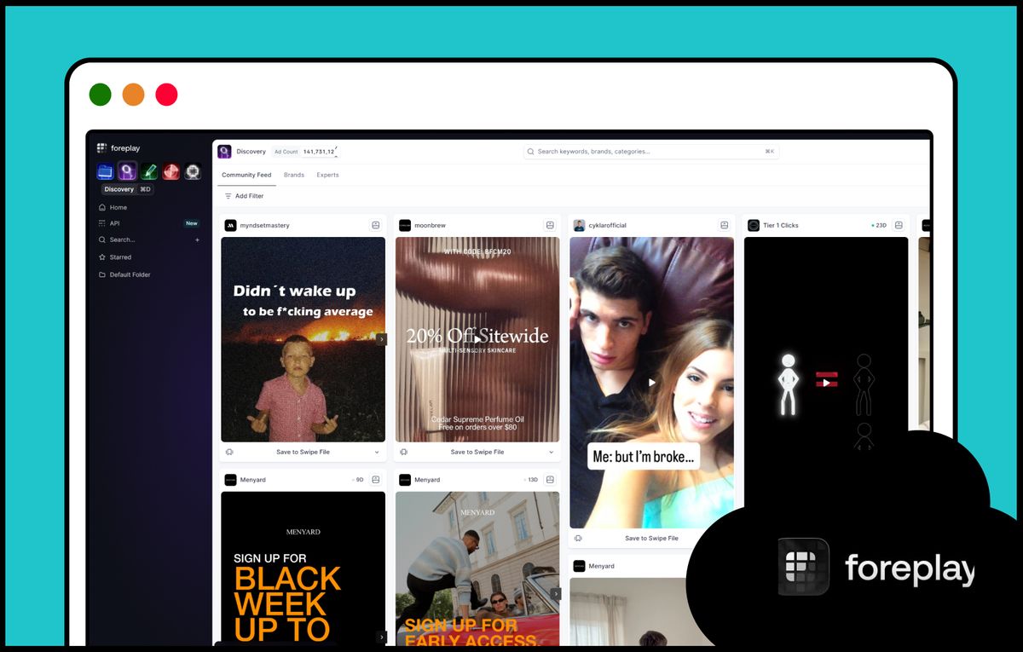Save myndsetmastery ad to Swipe File
The image size is (1023, 652).
point(303,452)
